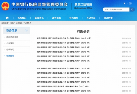Click the 黑龙江监管局 office label
The height and width of the screenshot is (94, 137).
coord(83,5)
